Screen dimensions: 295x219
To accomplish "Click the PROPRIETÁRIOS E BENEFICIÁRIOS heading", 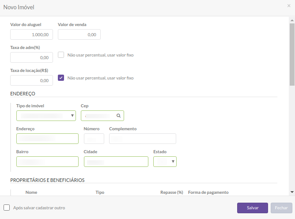I will point(47,180).
